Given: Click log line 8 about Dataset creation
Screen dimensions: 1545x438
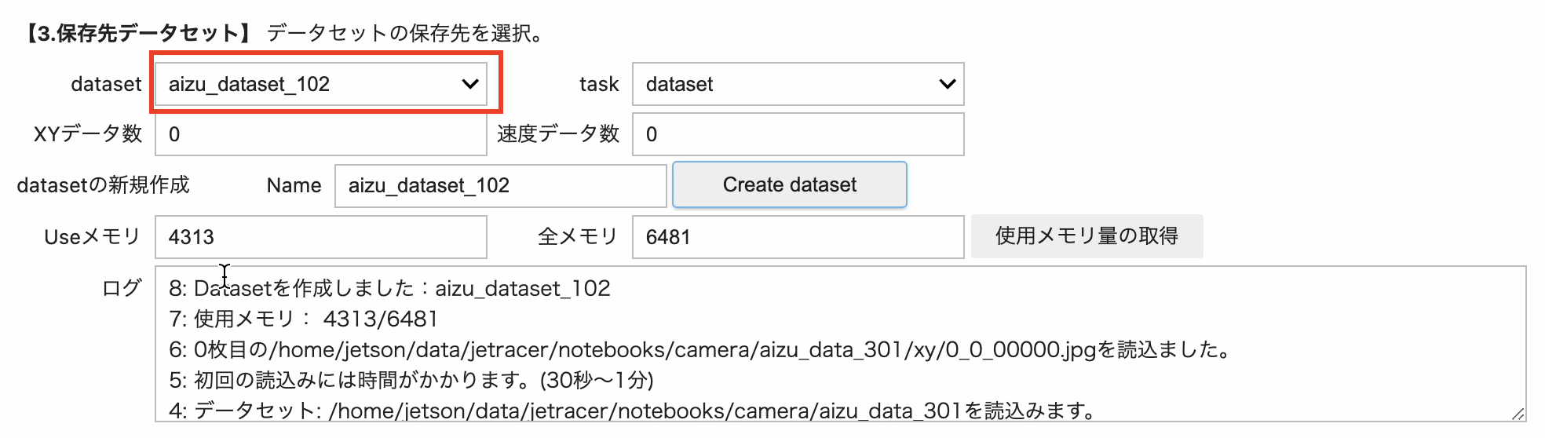Looking at the screenshot, I should (x=389, y=288).
